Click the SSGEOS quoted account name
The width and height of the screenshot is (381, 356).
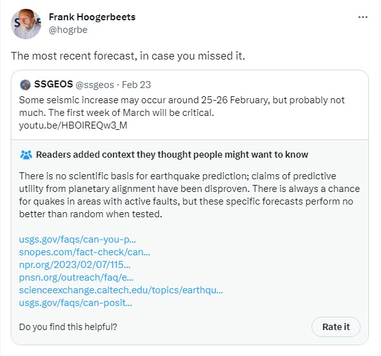[54, 85]
